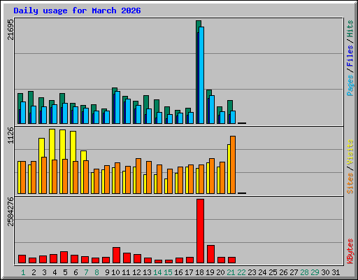This screenshot has height=280, width=358.
Task: Click the Pages legend label
Action: click(350, 85)
